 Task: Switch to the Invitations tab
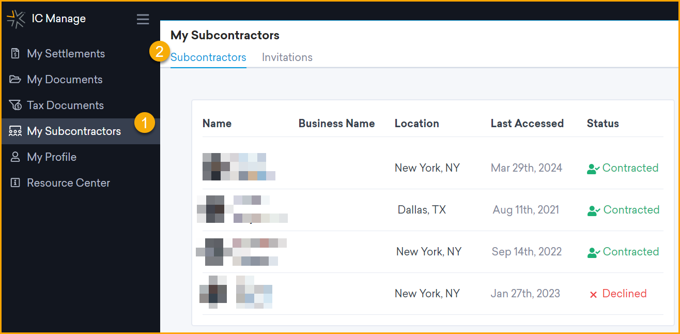point(287,57)
